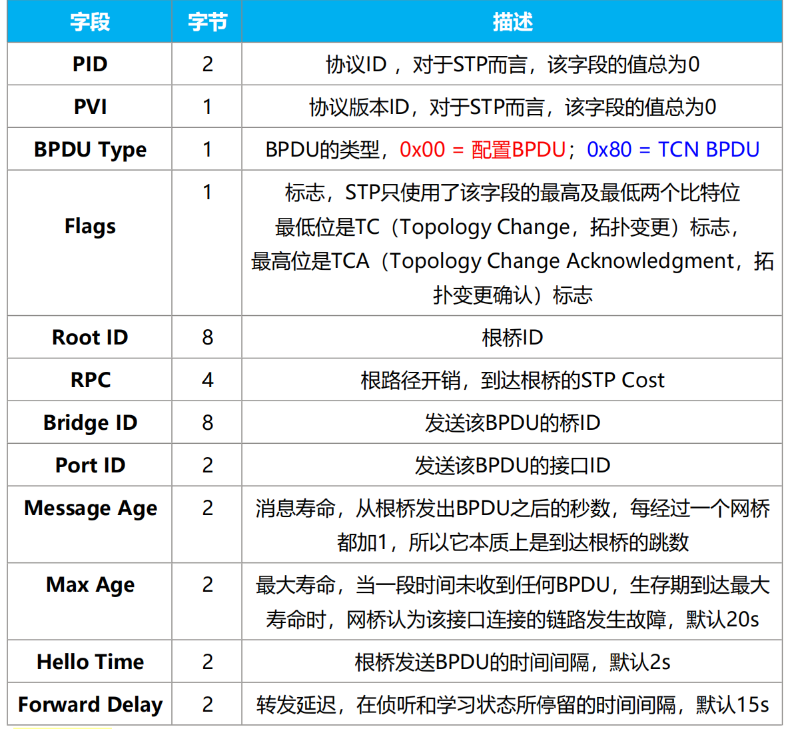Select the Flags field cell
Viewport: 786px width, 729px height.
pos(90,243)
